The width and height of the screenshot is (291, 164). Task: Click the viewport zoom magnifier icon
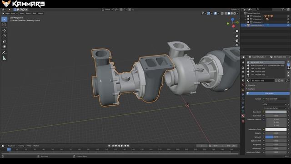236,31
